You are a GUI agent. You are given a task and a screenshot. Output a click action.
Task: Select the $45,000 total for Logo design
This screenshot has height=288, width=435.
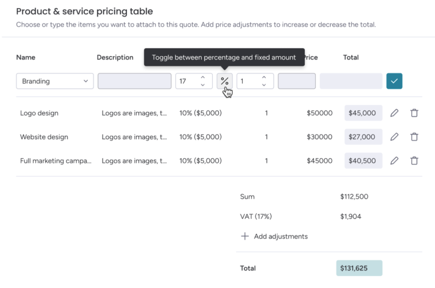point(363,113)
